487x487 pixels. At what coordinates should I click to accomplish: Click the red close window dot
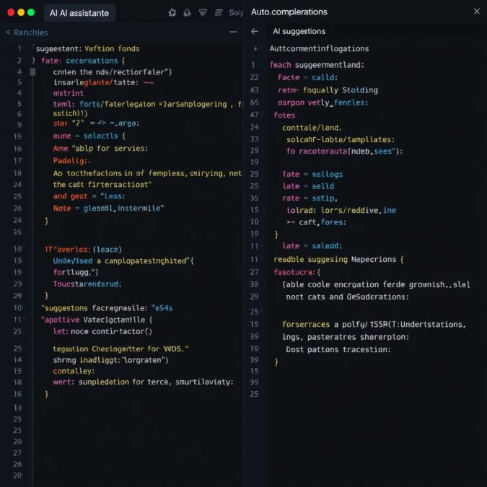[11, 12]
